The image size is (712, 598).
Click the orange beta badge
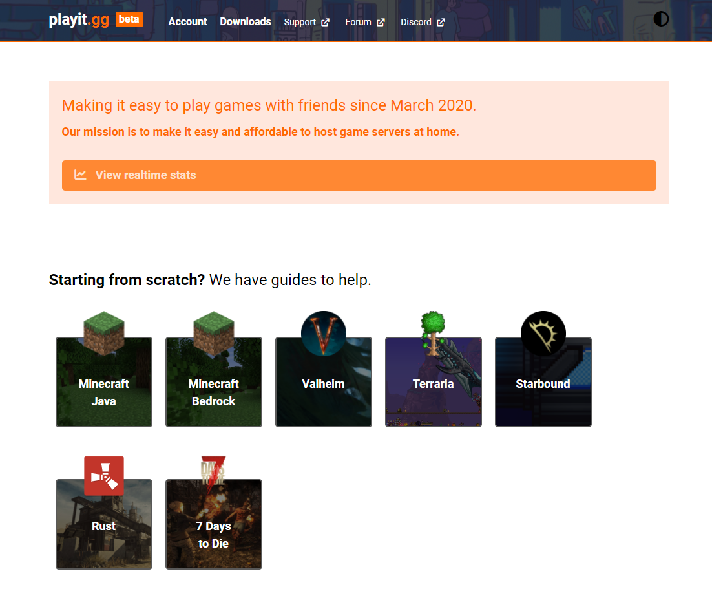pyautogui.click(x=129, y=19)
